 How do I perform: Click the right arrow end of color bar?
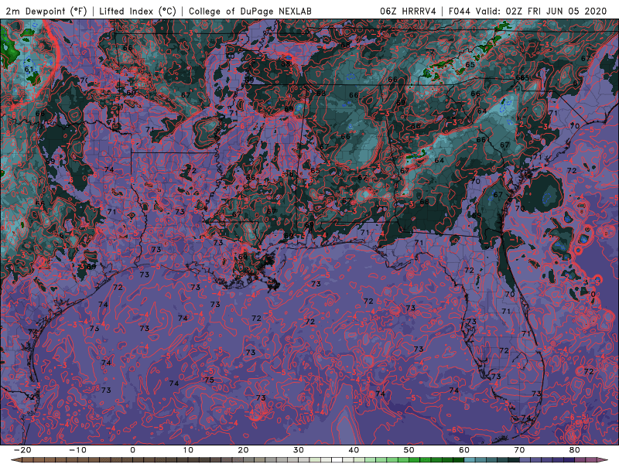603,460
